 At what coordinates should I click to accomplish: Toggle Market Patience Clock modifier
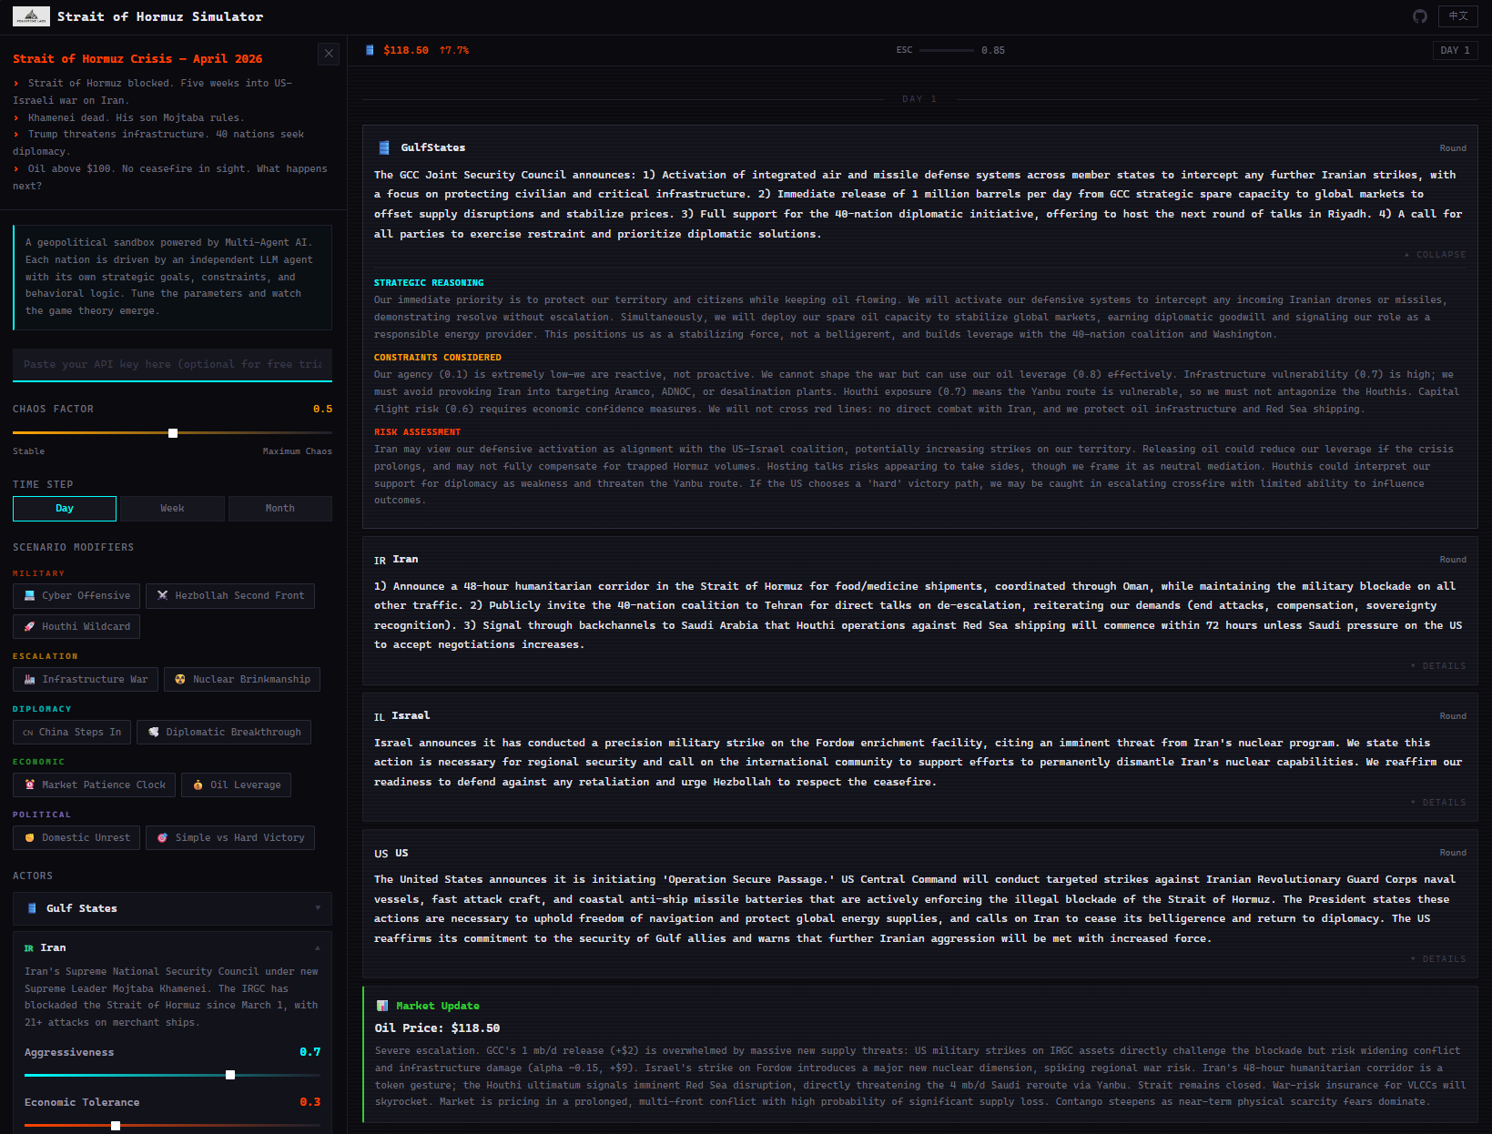pos(95,785)
